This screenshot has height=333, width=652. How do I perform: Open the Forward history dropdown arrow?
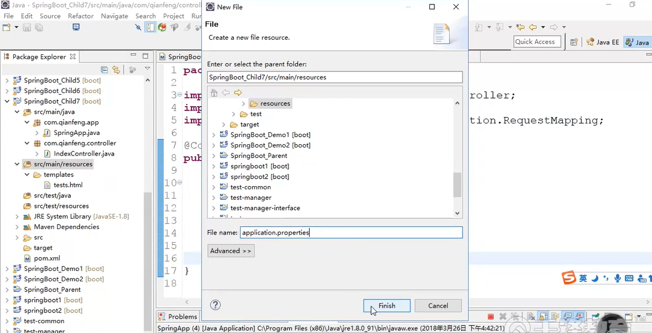(x=564, y=27)
